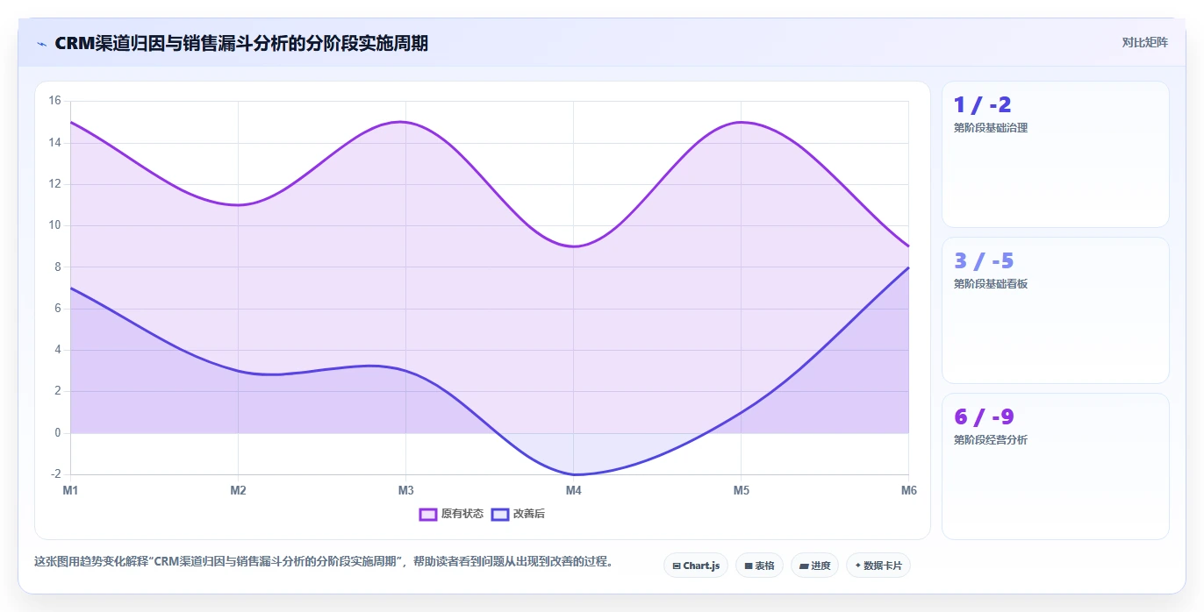The width and height of the screenshot is (1204, 612).
Task: Toggle the 改善后 legend entry
Action: 518,514
